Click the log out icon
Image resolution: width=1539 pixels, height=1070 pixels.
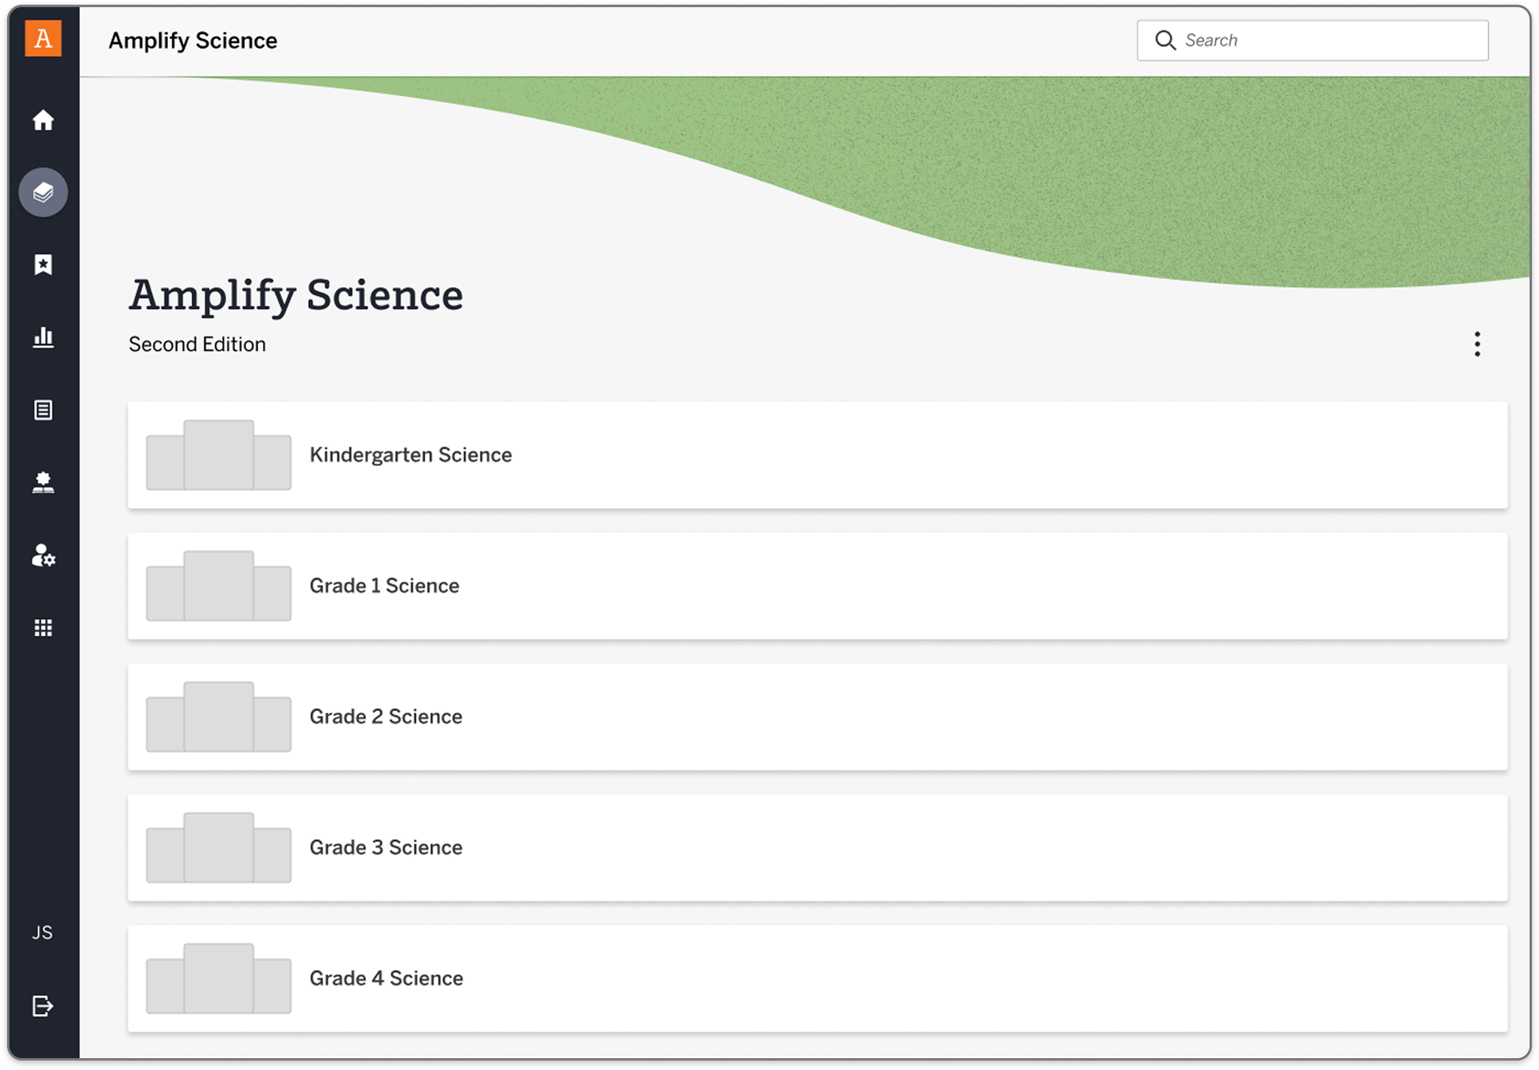(x=43, y=1007)
